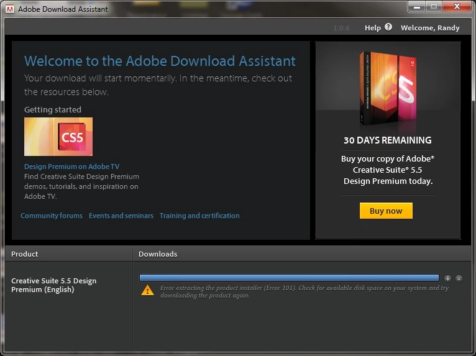Select Creative Suite 5.5 Design Premium row
476x356 pixels.
[53, 285]
